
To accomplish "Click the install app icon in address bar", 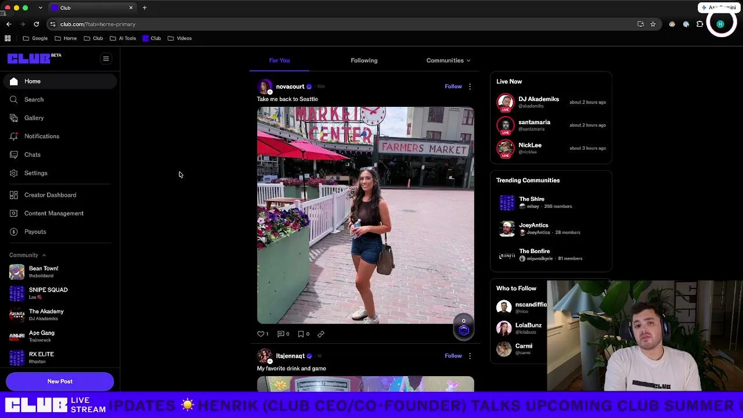I will (x=641, y=24).
